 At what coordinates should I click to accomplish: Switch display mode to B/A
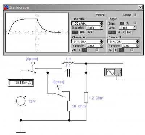pyautogui.click(x=82, y=32)
